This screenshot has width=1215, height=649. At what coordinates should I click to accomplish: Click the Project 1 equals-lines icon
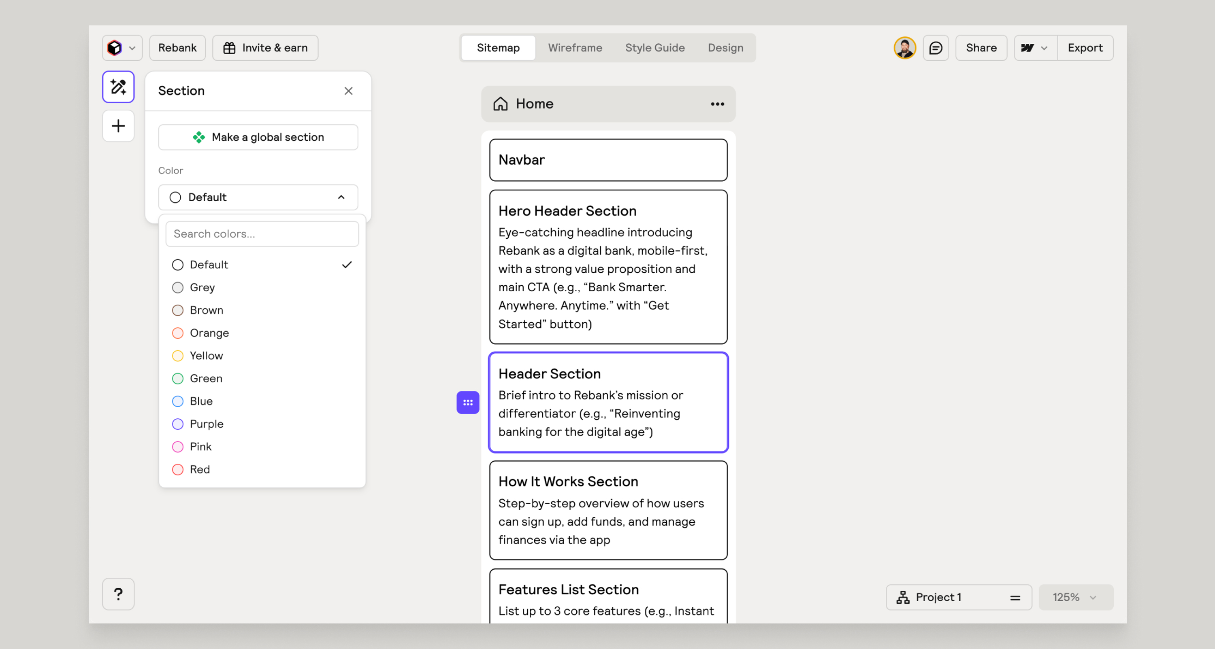pos(1015,598)
